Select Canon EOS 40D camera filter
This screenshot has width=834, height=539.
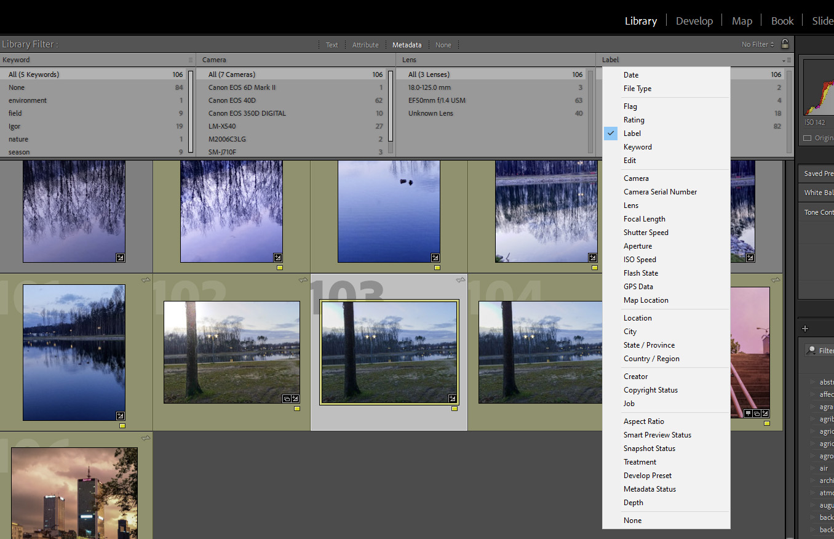(x=232, y=100)
